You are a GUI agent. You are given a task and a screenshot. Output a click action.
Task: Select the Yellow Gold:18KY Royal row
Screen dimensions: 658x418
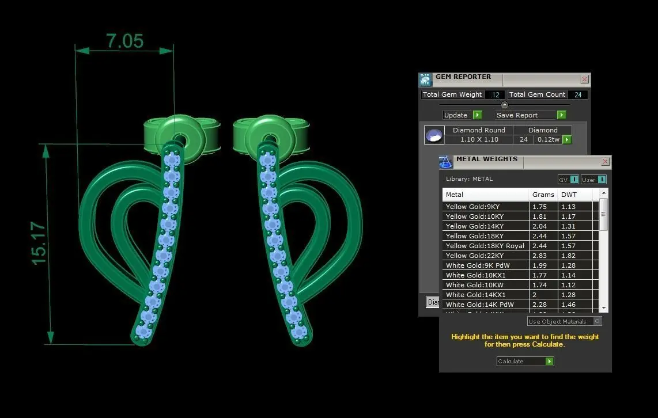pyautogui.click(x=520, y=246)
